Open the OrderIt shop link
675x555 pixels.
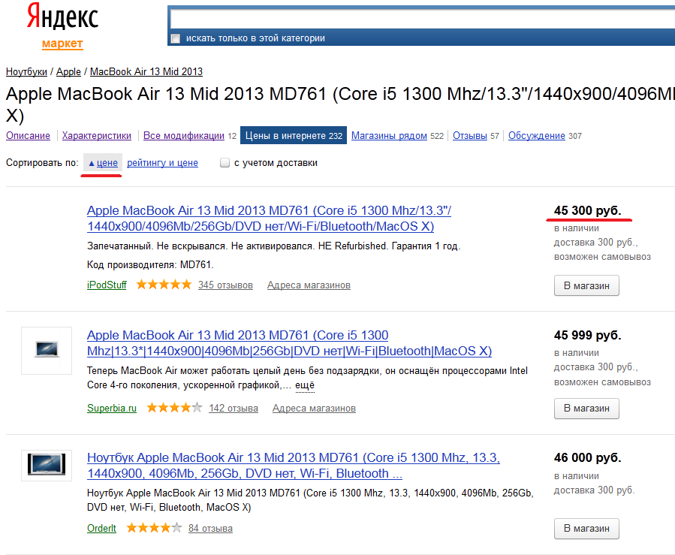tap(101, 528)
